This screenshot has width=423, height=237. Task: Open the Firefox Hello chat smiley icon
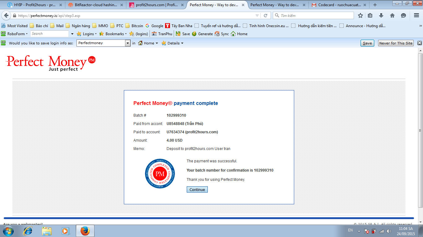403,15
